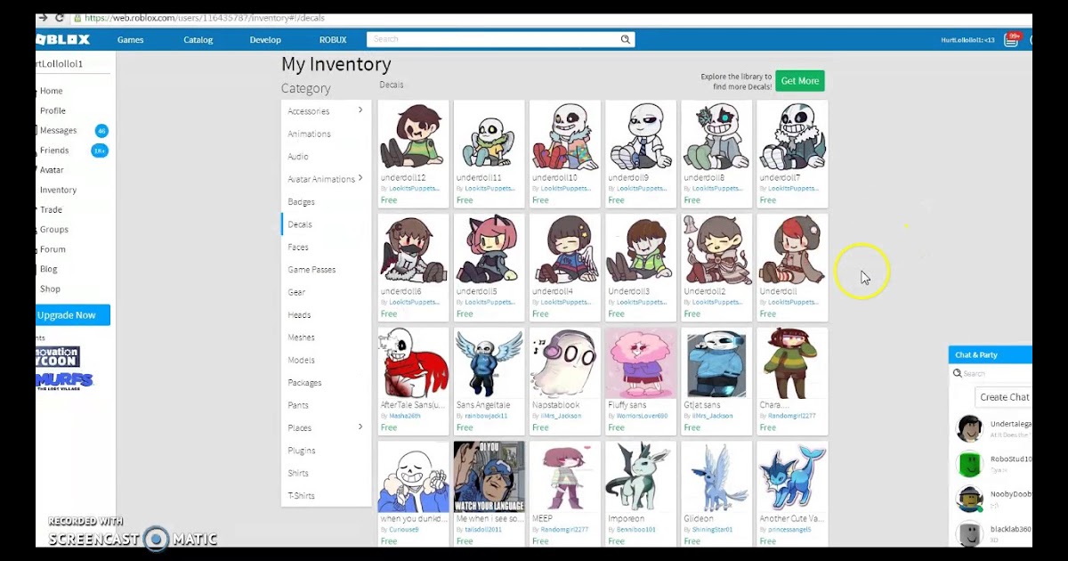Open the underdoll12 decal thumbnail
Image resolution: width=1068 pixels, height=561 pixels.
pos(414,135)
